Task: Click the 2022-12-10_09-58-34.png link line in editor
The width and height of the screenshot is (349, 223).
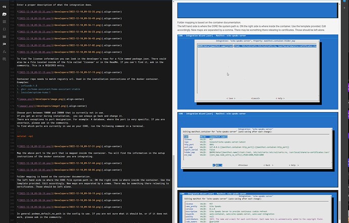Action: click(x=69, y=200)
